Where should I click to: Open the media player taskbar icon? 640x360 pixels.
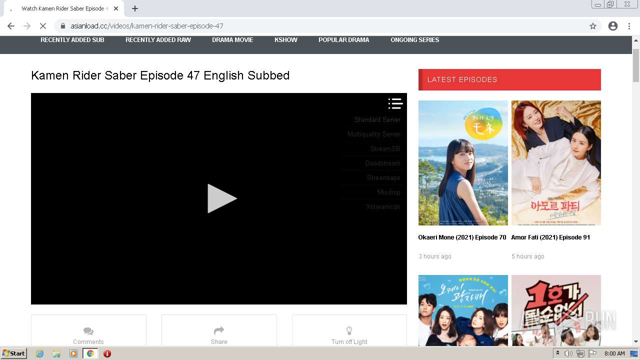(x=73, y=353)
